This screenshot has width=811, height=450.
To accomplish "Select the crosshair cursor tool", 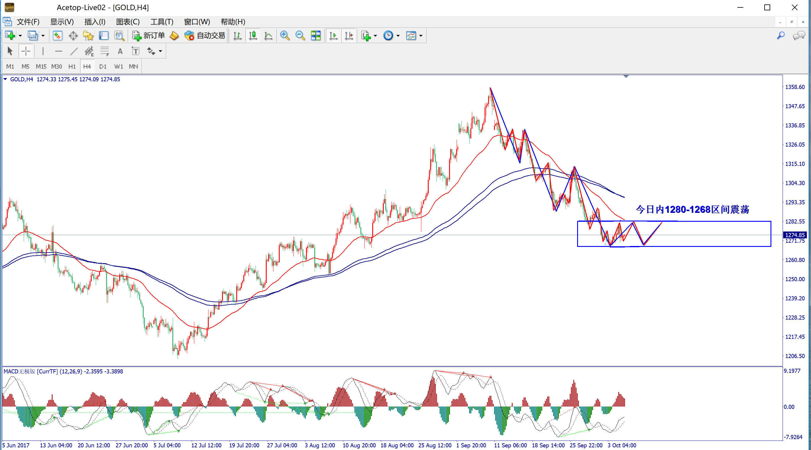I will [x=26, y=51].
